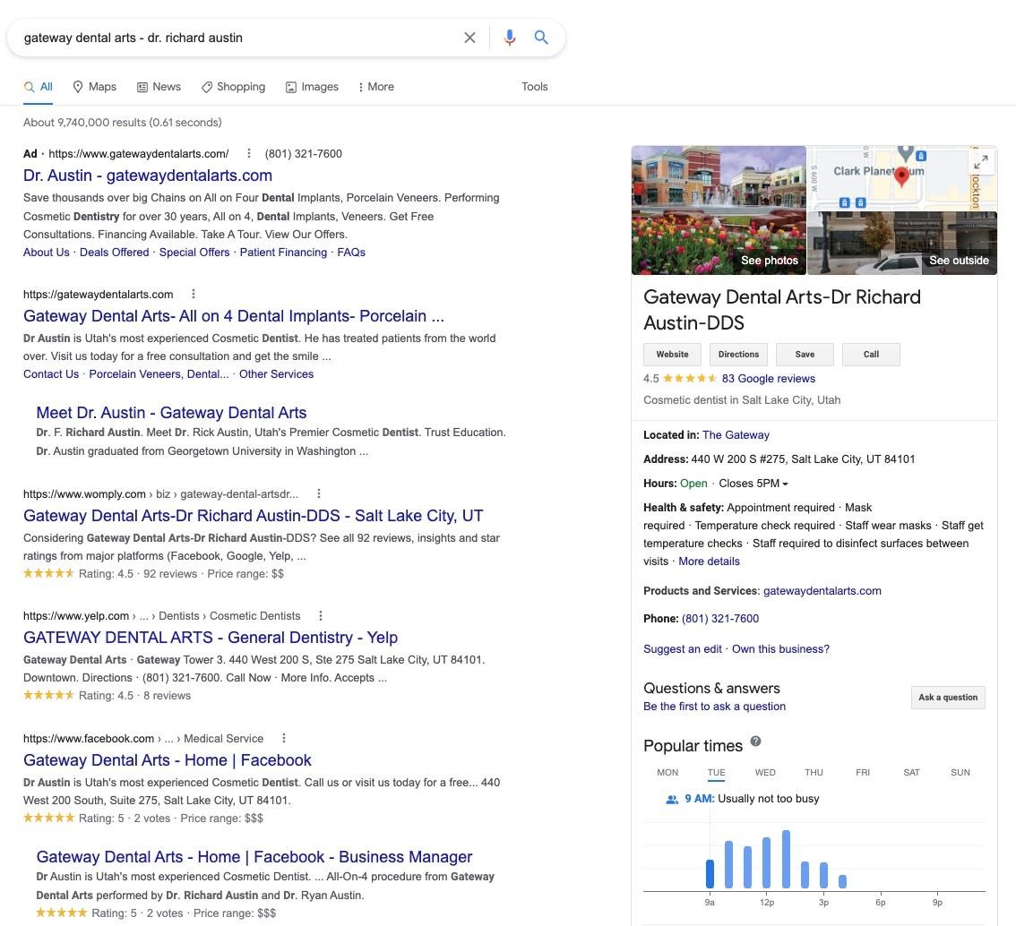Click the Call button
The width and height of the screenshot is (1016, 926).
[x=871, y=355]
